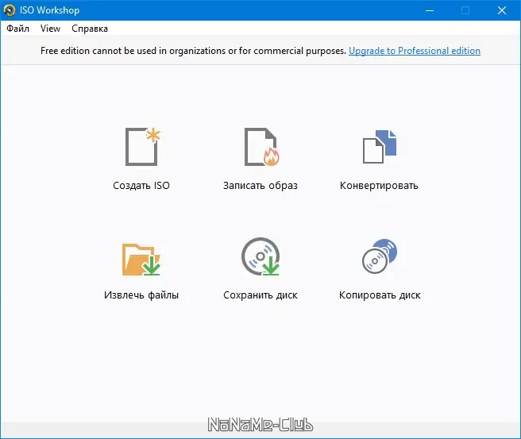Follow the Upgrade to Professional edition link
This screenshot has width=521, height=439.
pyautogui.click(x=415, y=51)
